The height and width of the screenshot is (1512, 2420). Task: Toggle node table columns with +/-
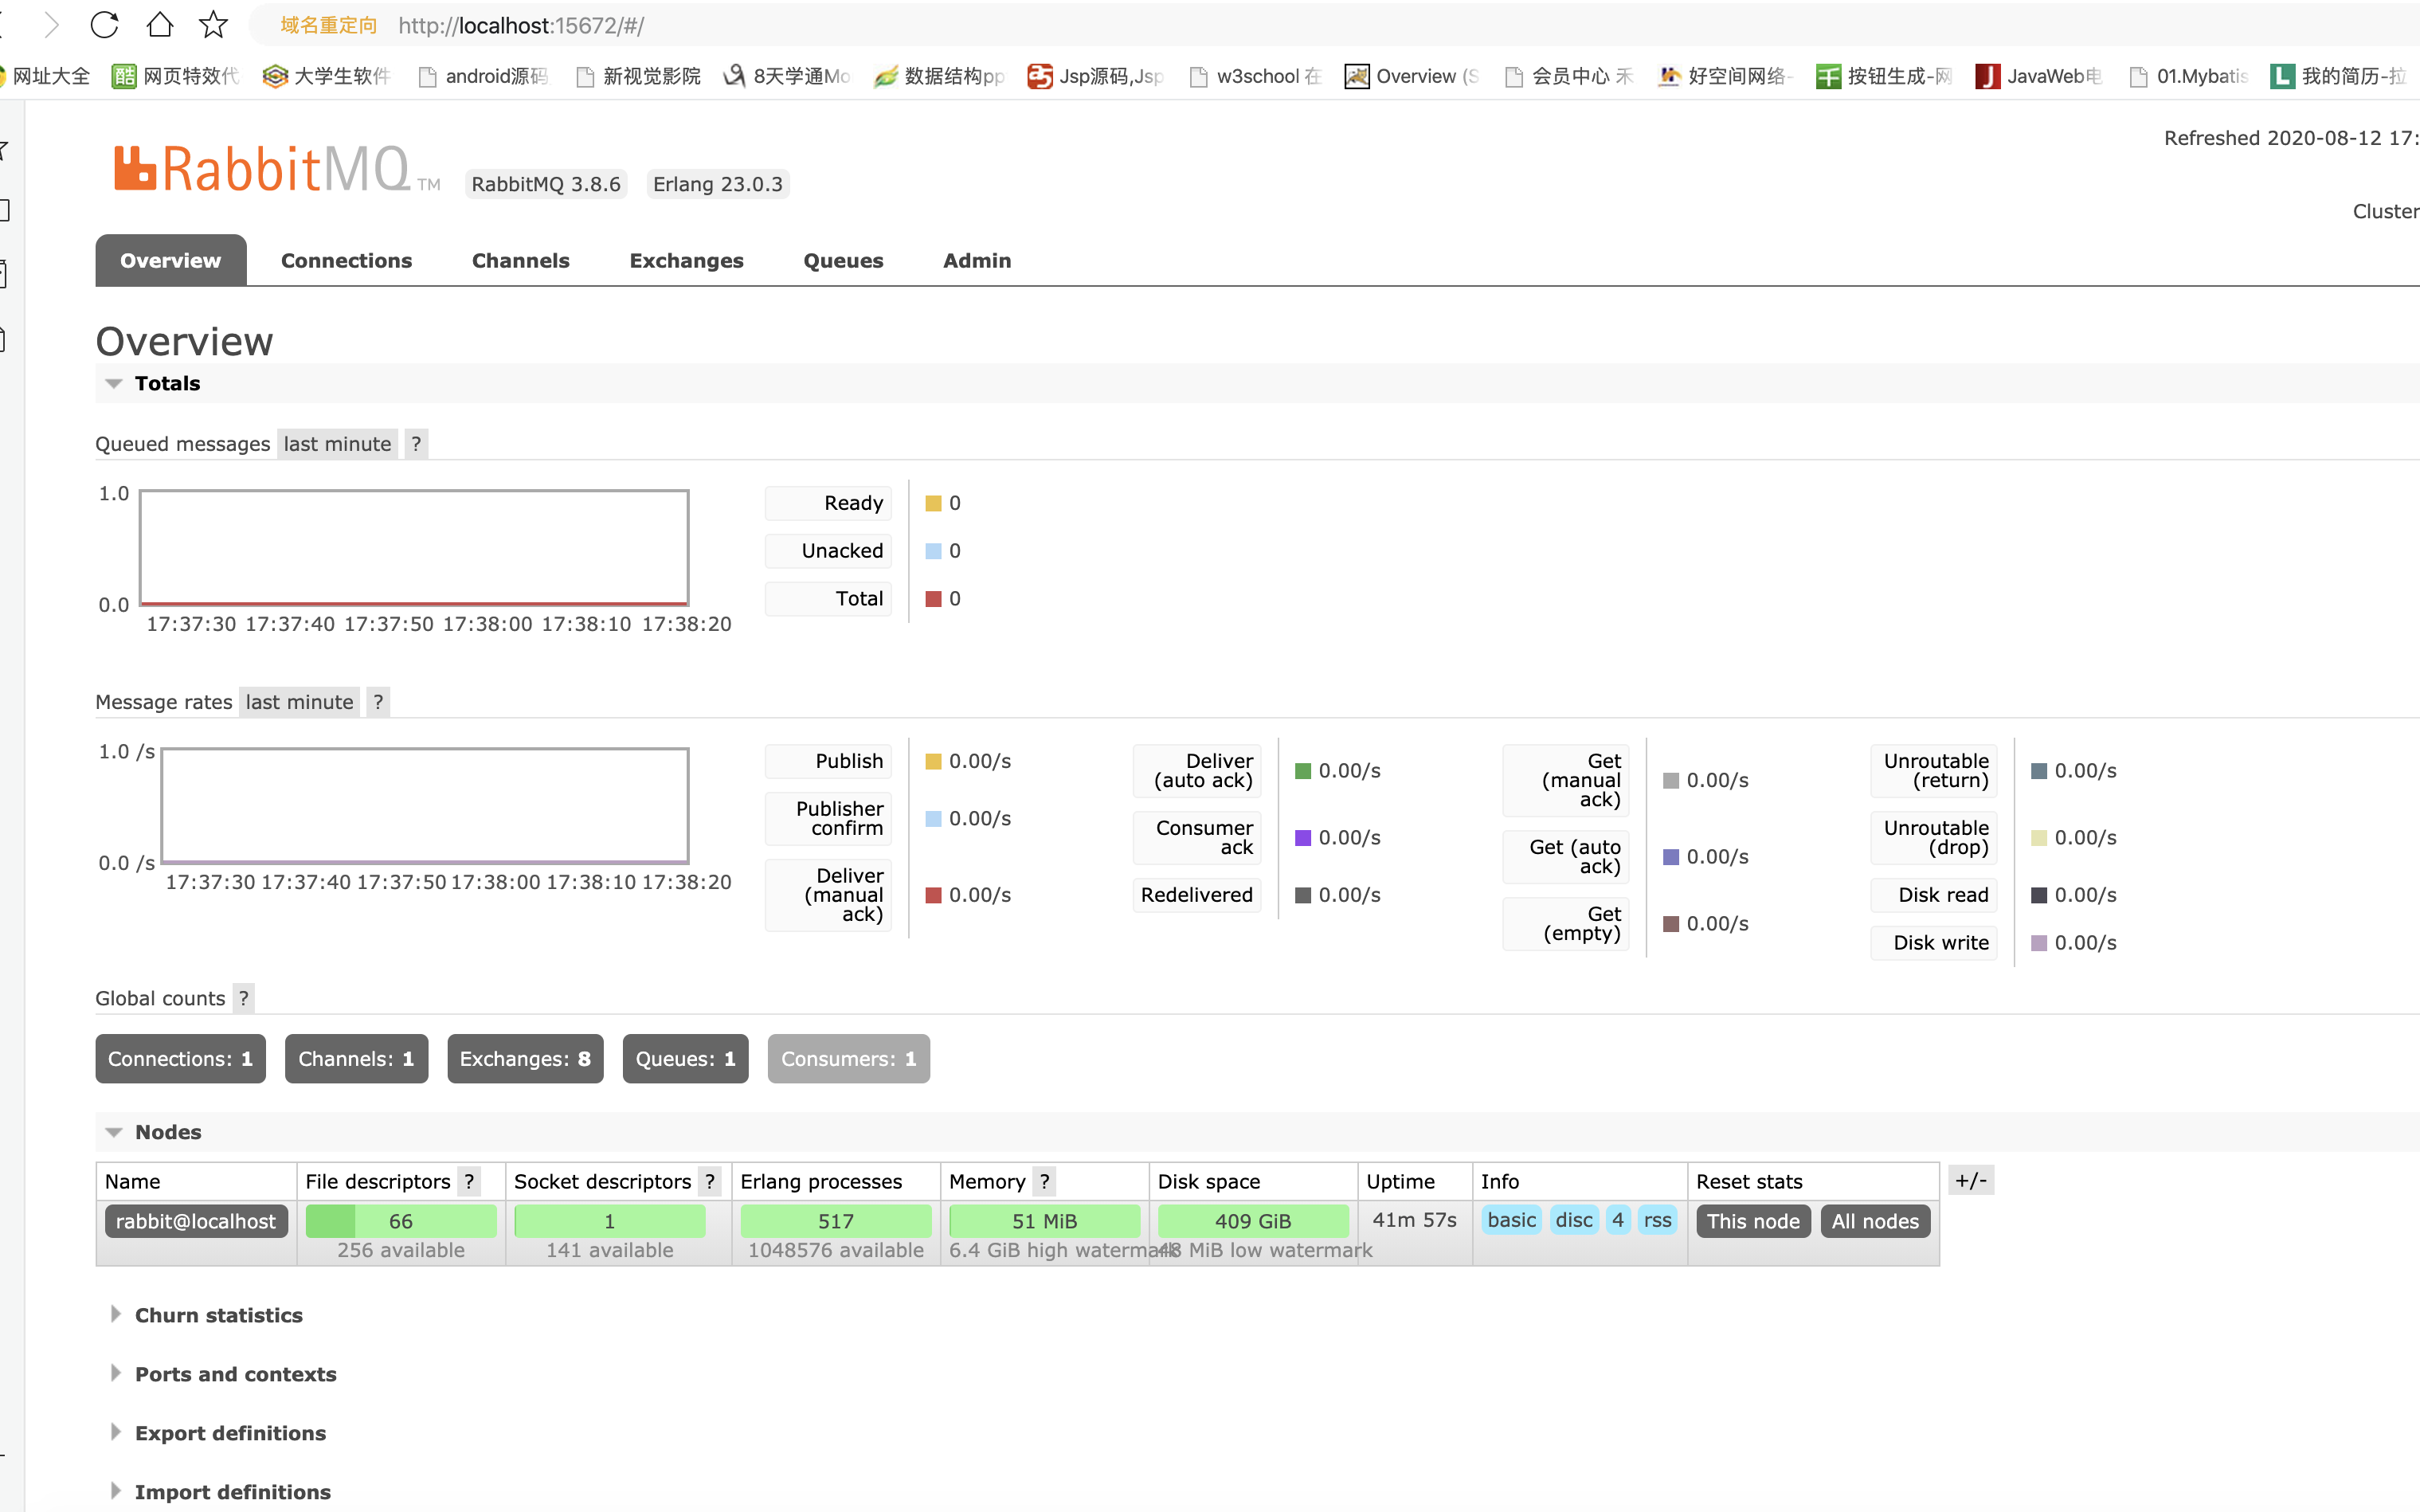(x=1971, y=1180)
